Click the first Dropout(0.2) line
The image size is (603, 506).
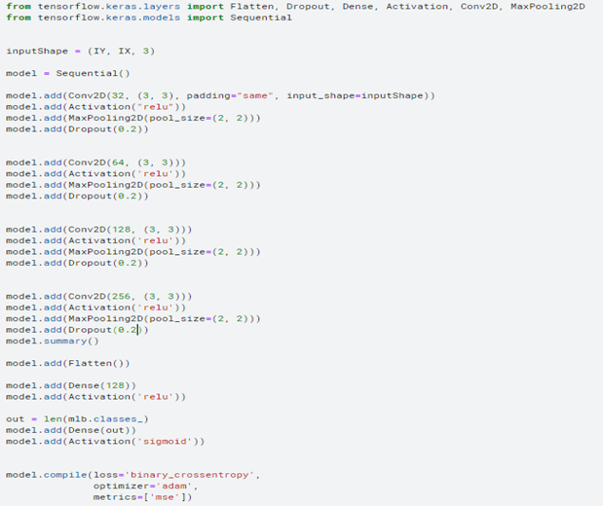[x=77, y=129]
